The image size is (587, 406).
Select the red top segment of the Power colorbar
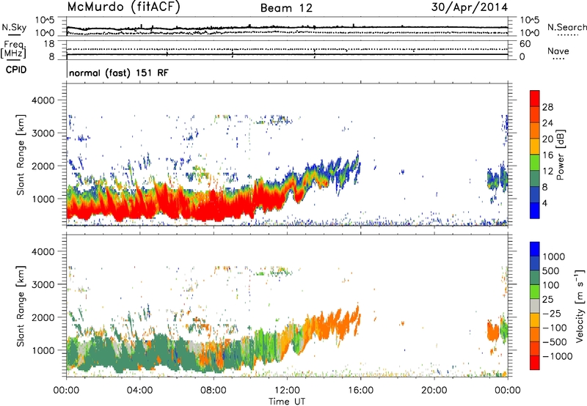(535, 98)
